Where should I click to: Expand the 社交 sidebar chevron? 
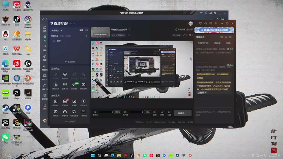[47, 79]
